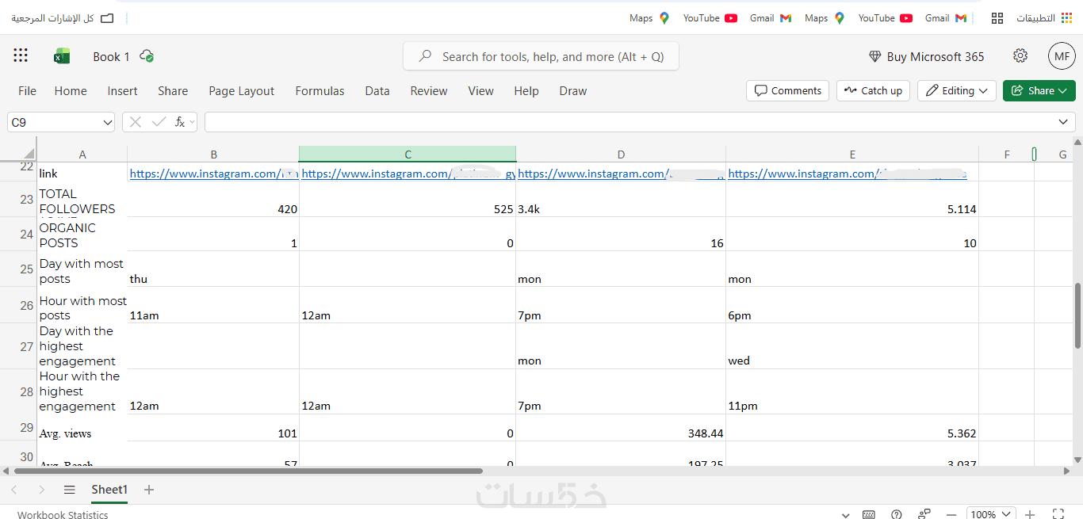The height and width of the screenshot is (519, 1083).
Task: Click the help question mark icon in status bar
Action: point(897,514)
